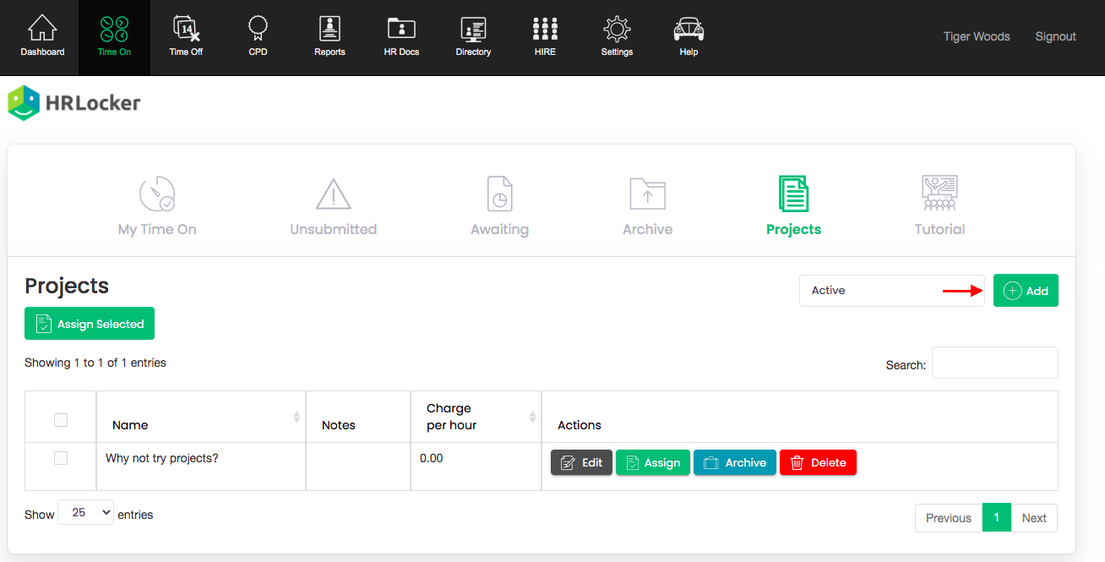The width and height of the screenshot is (1105, 562).
Task: Select the HIRE module icon
Action: [544, 35]
